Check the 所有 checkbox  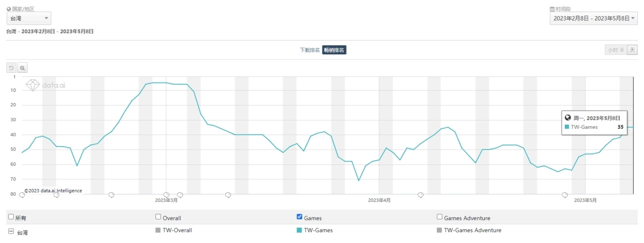pos(11,217)
